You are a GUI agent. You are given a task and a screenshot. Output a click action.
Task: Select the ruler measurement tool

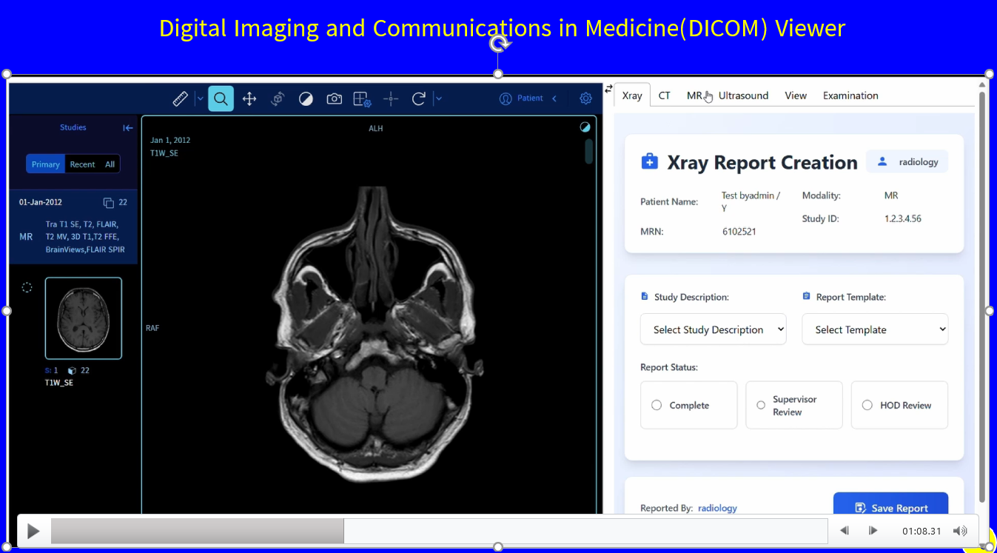(180, 98)
